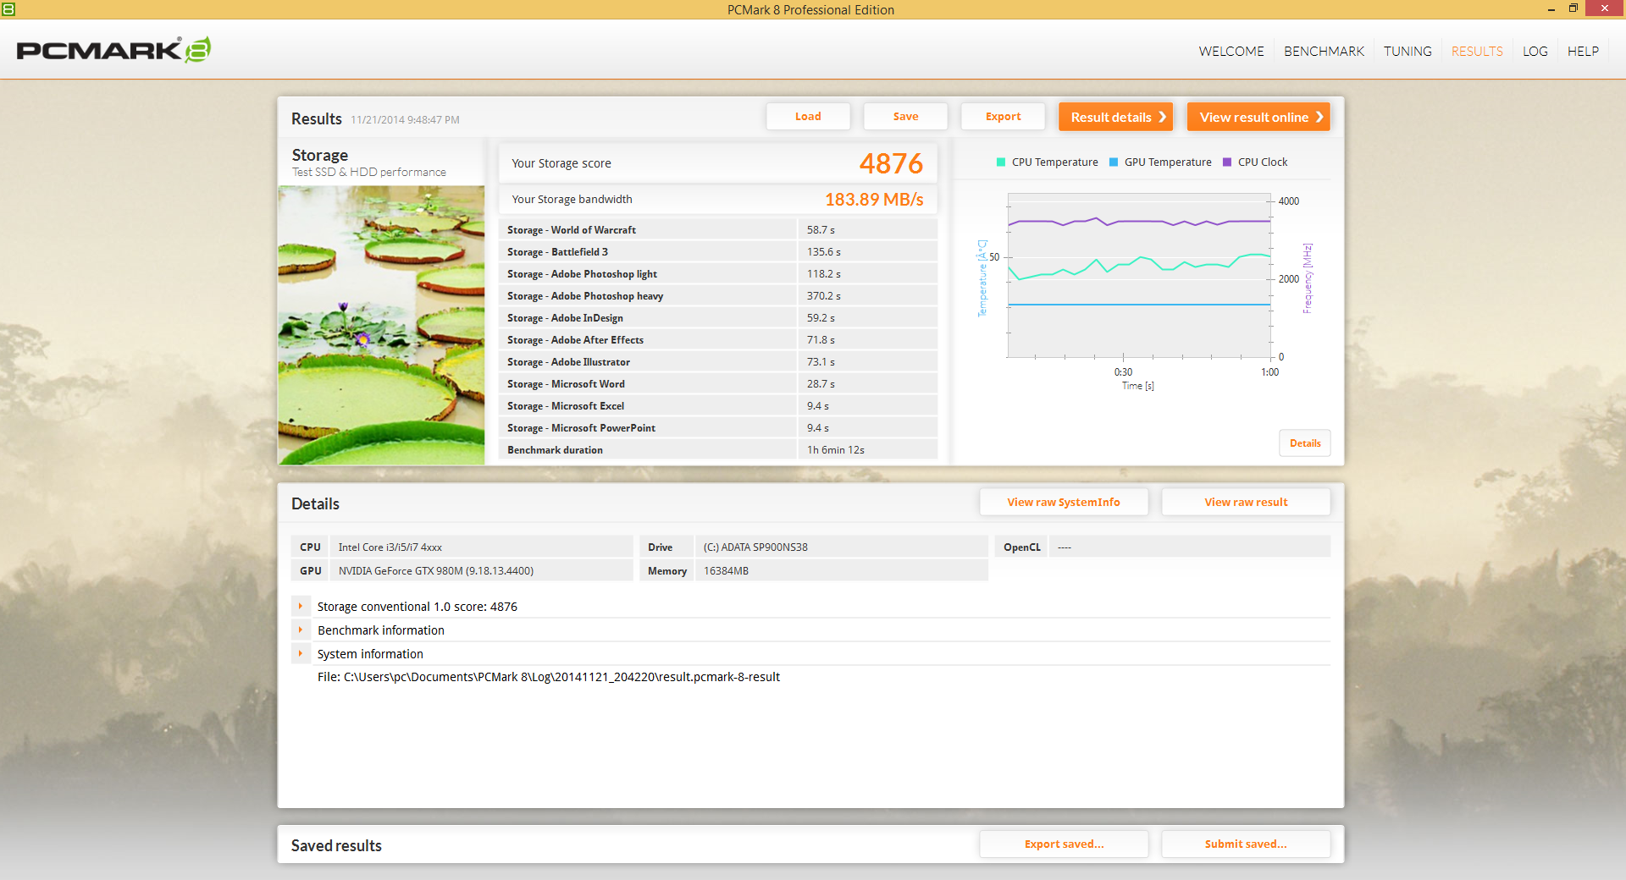Click the Storage lily pad thumbnail
The width and height of the screenshot is (1626, 880).
381,325
